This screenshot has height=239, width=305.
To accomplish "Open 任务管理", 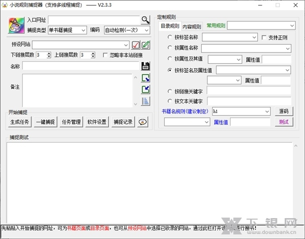I will point(71,122).
